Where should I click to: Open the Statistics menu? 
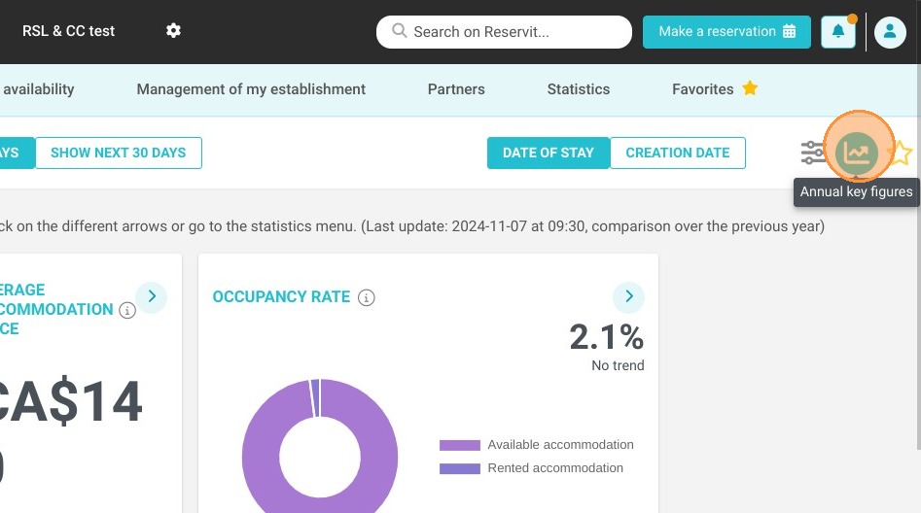coord(579,89)
